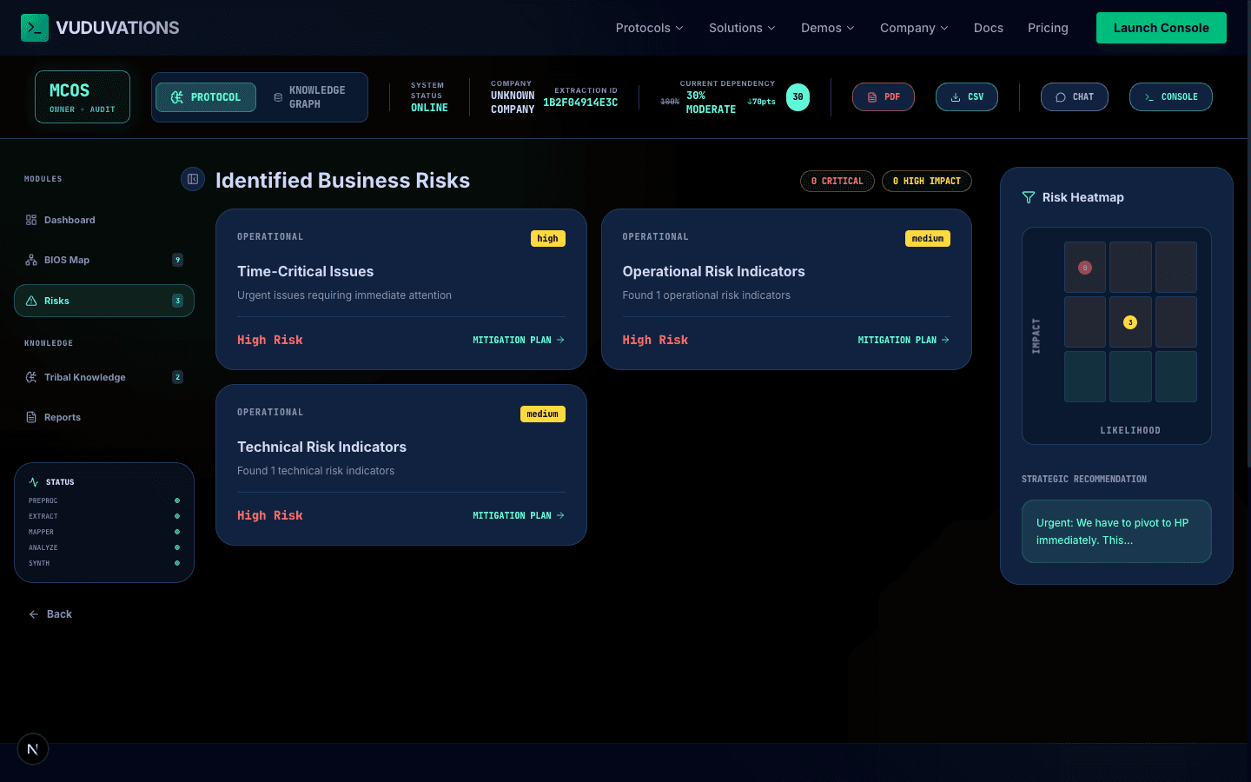Screen dimensions: 1251x782
Task: Export report as PDF
Action: coord(884,97)
